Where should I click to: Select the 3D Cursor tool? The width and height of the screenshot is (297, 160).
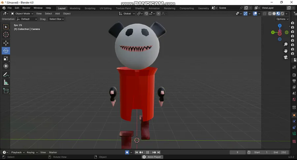coord(6,34)
